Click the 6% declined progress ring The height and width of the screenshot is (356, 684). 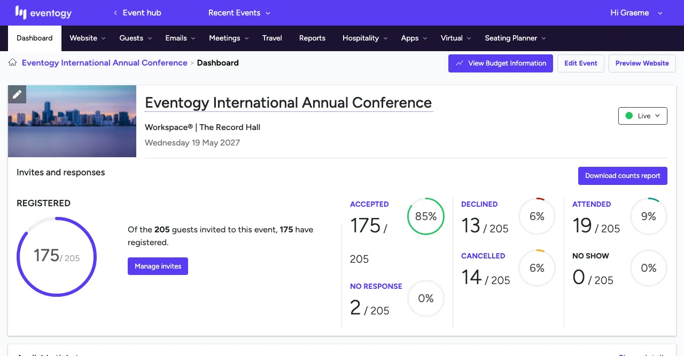(537, 216)
